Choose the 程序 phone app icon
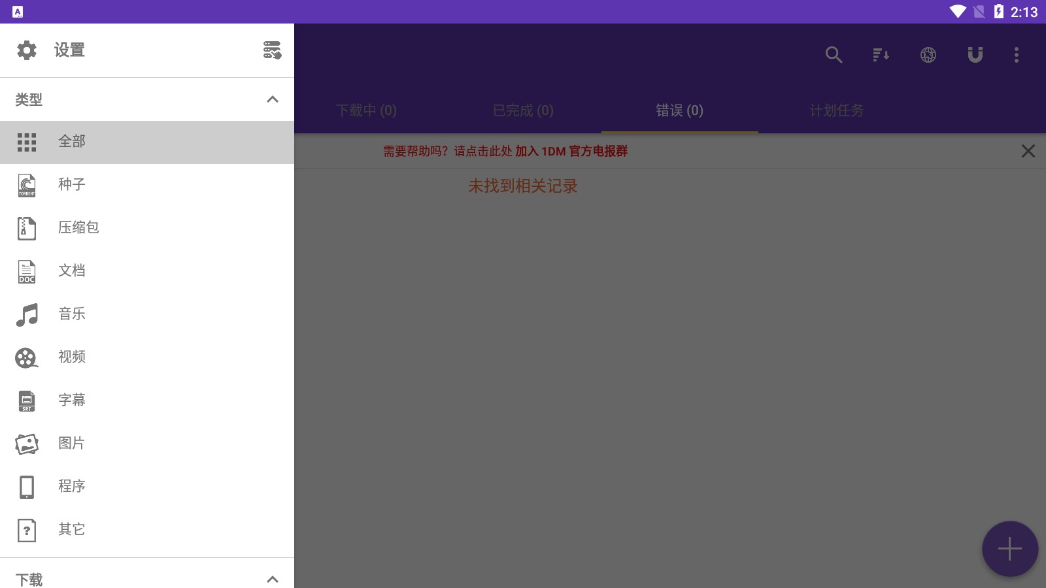 click(27, 487)
